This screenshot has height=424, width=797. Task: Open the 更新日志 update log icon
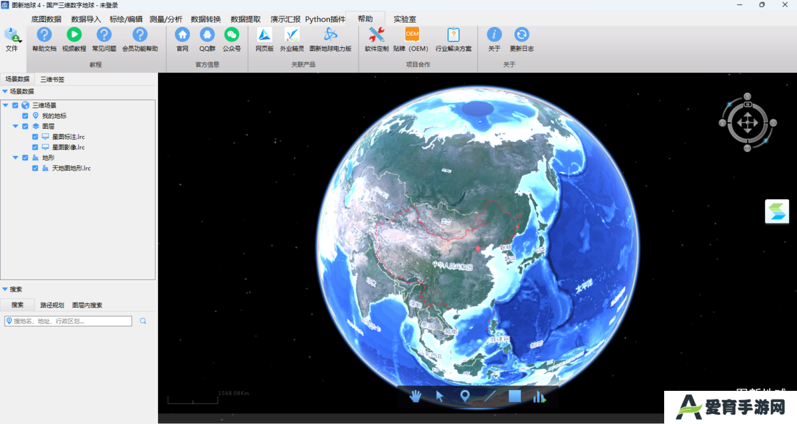(521, 35)
